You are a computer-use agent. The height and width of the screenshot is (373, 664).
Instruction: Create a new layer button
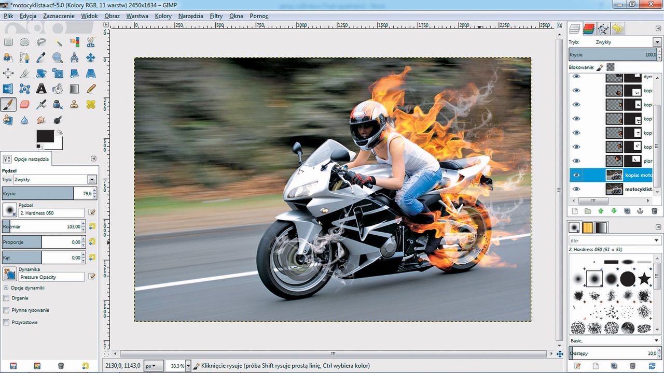574,211
